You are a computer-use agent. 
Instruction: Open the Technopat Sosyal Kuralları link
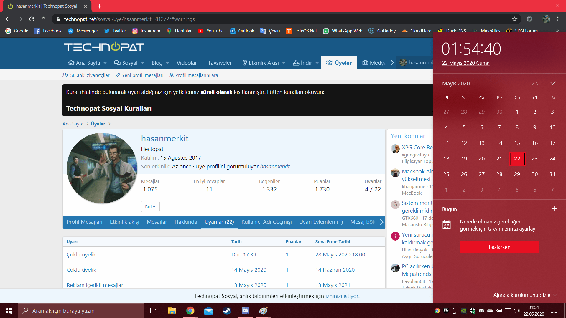coord(109,108)
